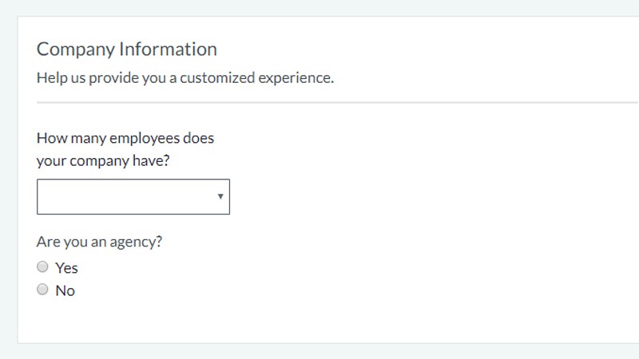
Task: Click the word "customized" in the subtitle
Action: [x=213, y=78]
